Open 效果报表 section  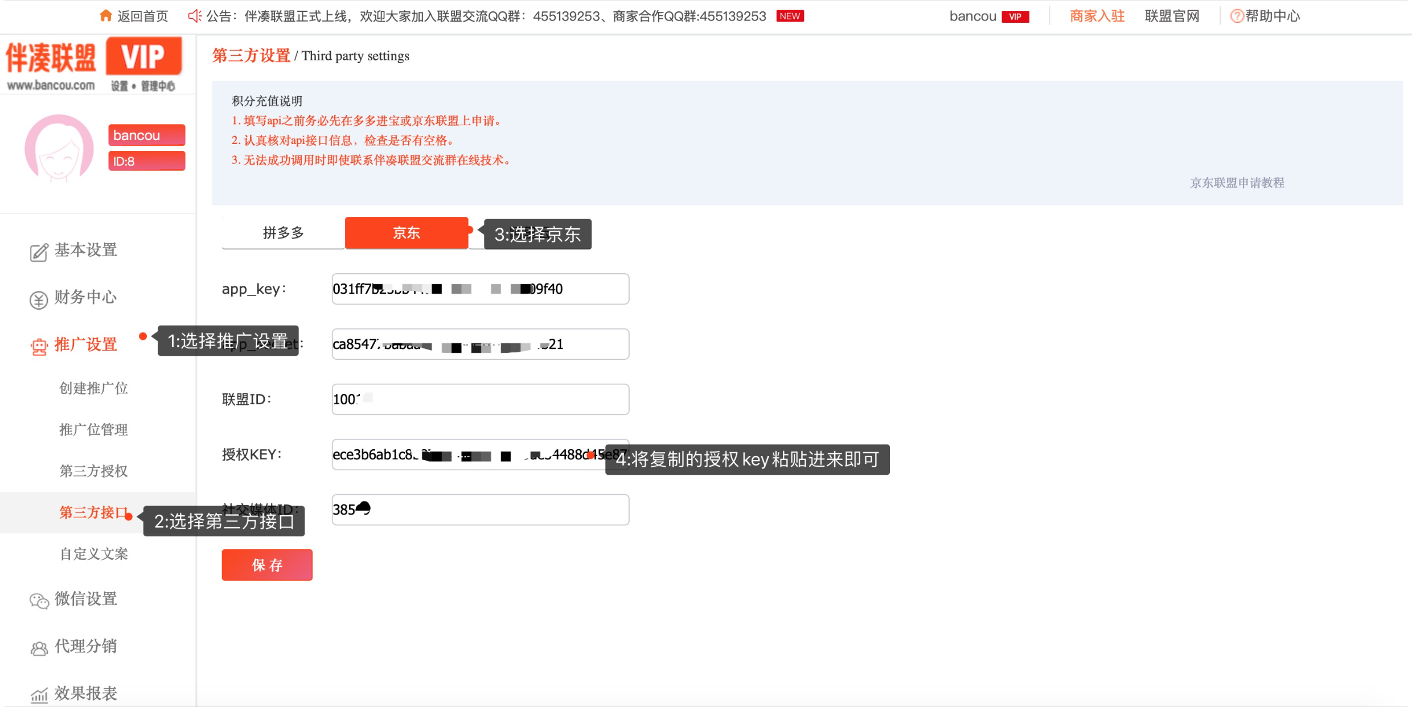point(85,693)
